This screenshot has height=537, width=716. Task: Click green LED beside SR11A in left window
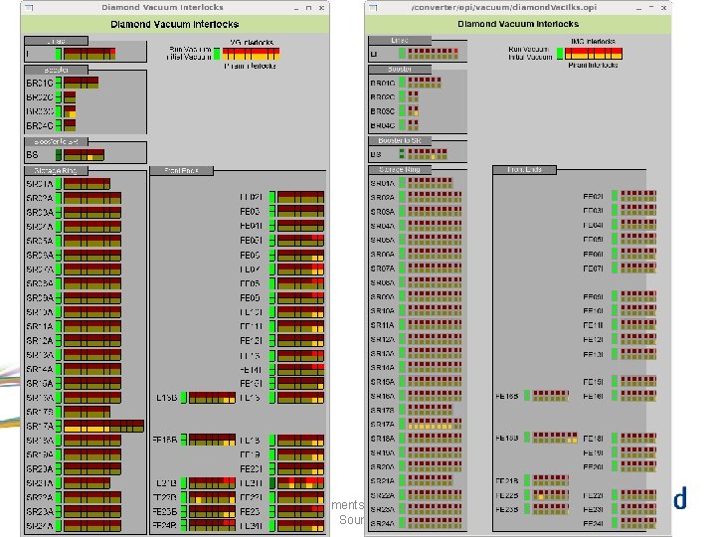[59, 326]
